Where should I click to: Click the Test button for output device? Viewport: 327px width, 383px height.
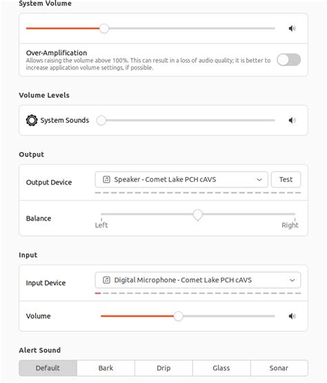pos(286,180)
